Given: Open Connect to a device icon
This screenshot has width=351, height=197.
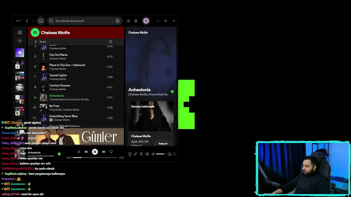Looking at the screenshot, I should (x=147, y=154).
